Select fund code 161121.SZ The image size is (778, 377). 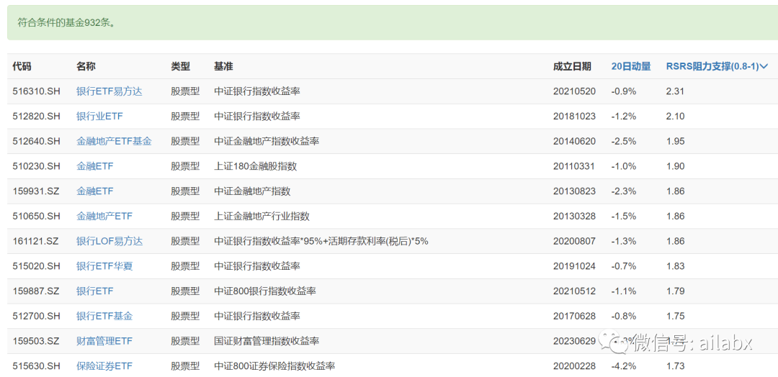(x=36, y=241)
